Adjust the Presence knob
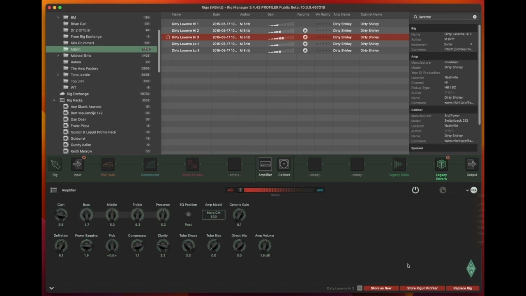The width and height of the screenshot is (526, 296). [163, 214]
